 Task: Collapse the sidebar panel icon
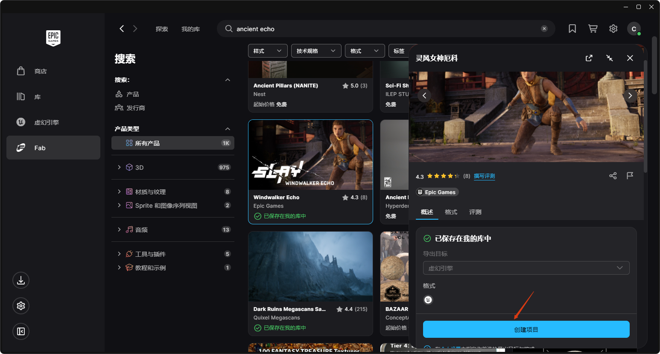[21, 331]
